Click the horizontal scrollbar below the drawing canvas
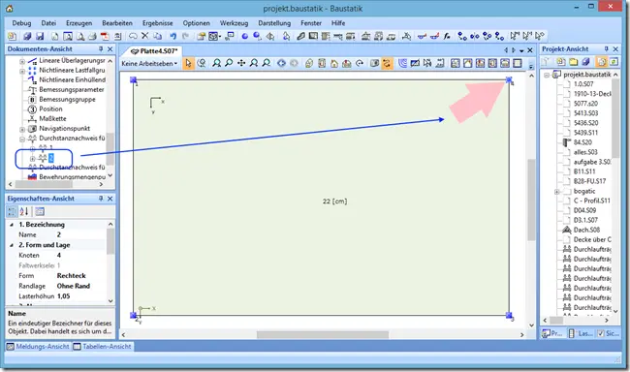 (x=323, y=334)
